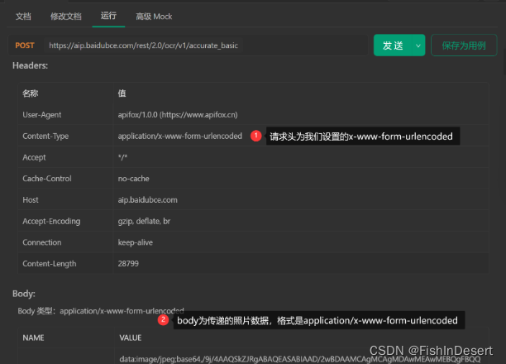Open the 修改文档 tab
Viewport: 506px width, 364px height.
(x=66, y=17)
